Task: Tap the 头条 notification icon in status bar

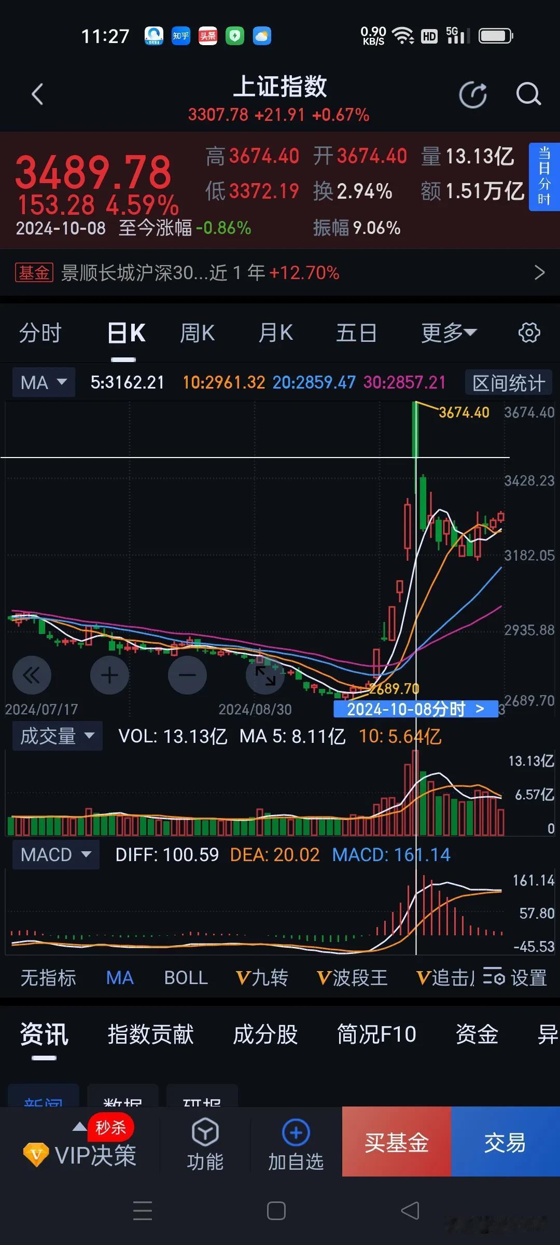Action: tap(208, 36)
